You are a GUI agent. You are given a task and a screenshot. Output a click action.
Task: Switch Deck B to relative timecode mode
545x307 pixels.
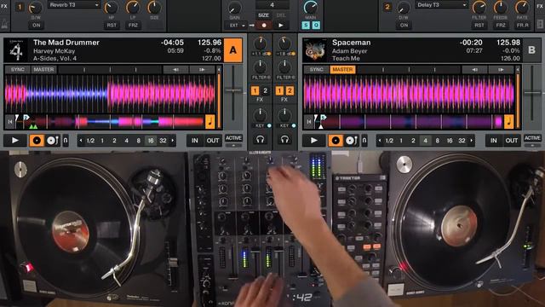pyautogui.click(x=351, y=140)
